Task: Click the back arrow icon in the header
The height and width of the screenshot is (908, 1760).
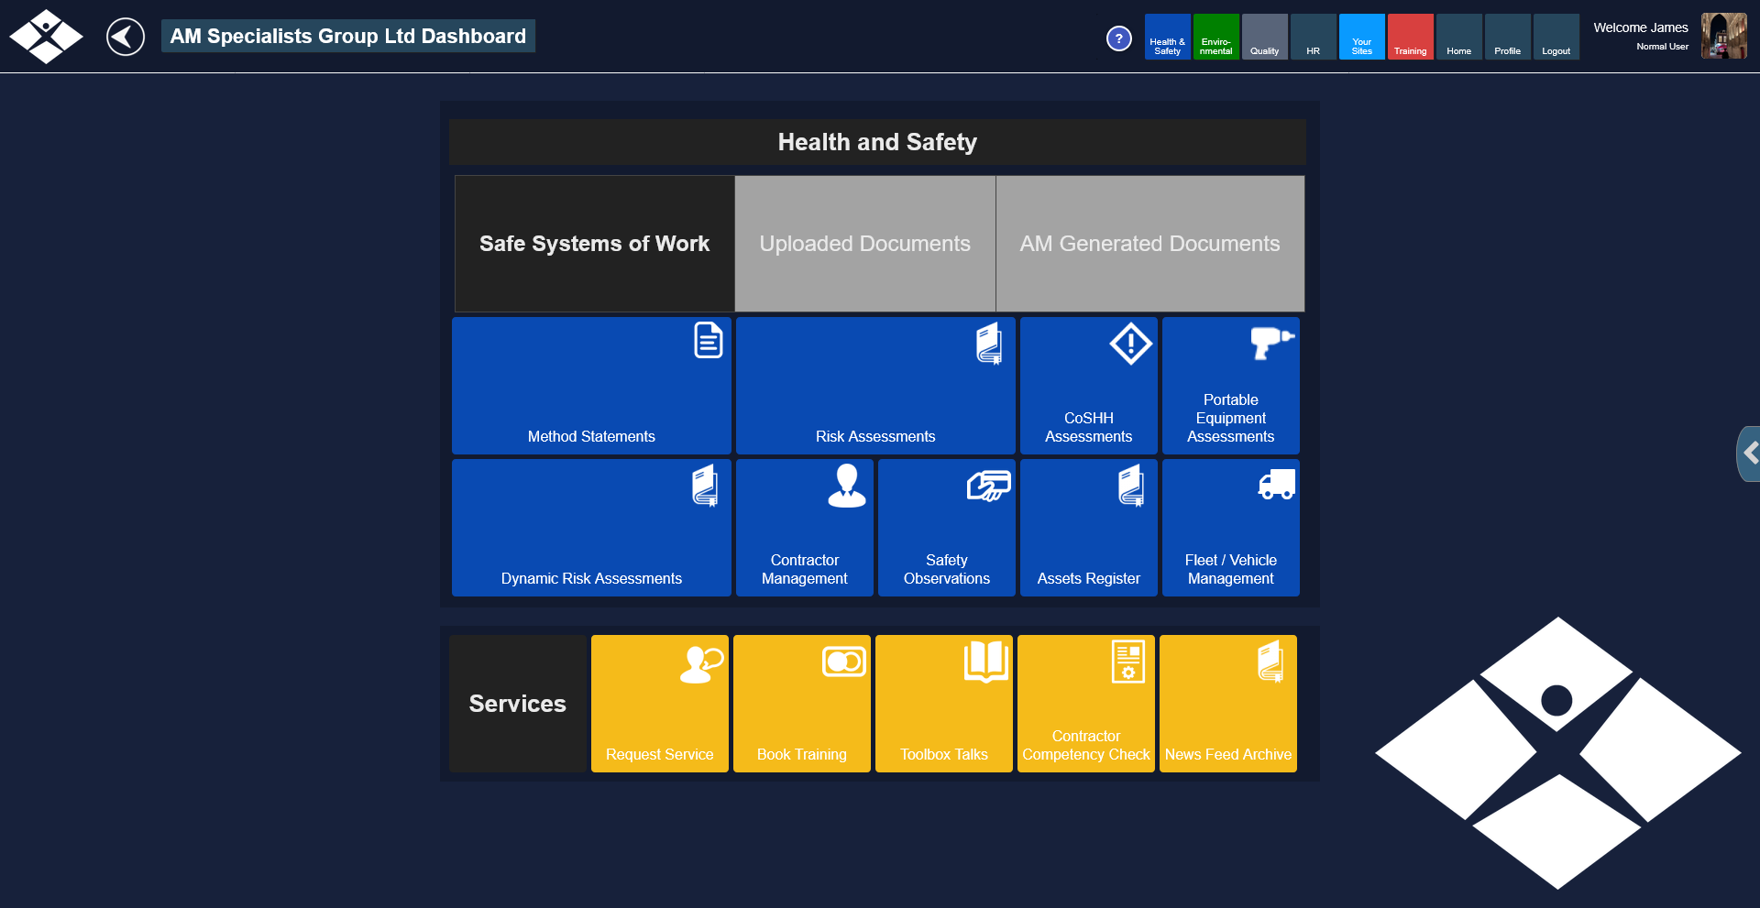Action: (126, 38)
